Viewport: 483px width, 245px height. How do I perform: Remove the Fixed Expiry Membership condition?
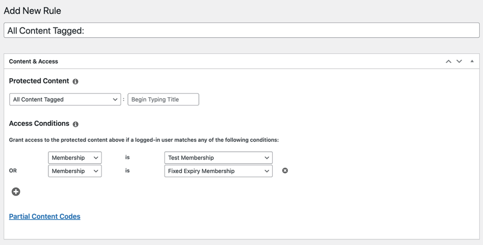point(285,170)
